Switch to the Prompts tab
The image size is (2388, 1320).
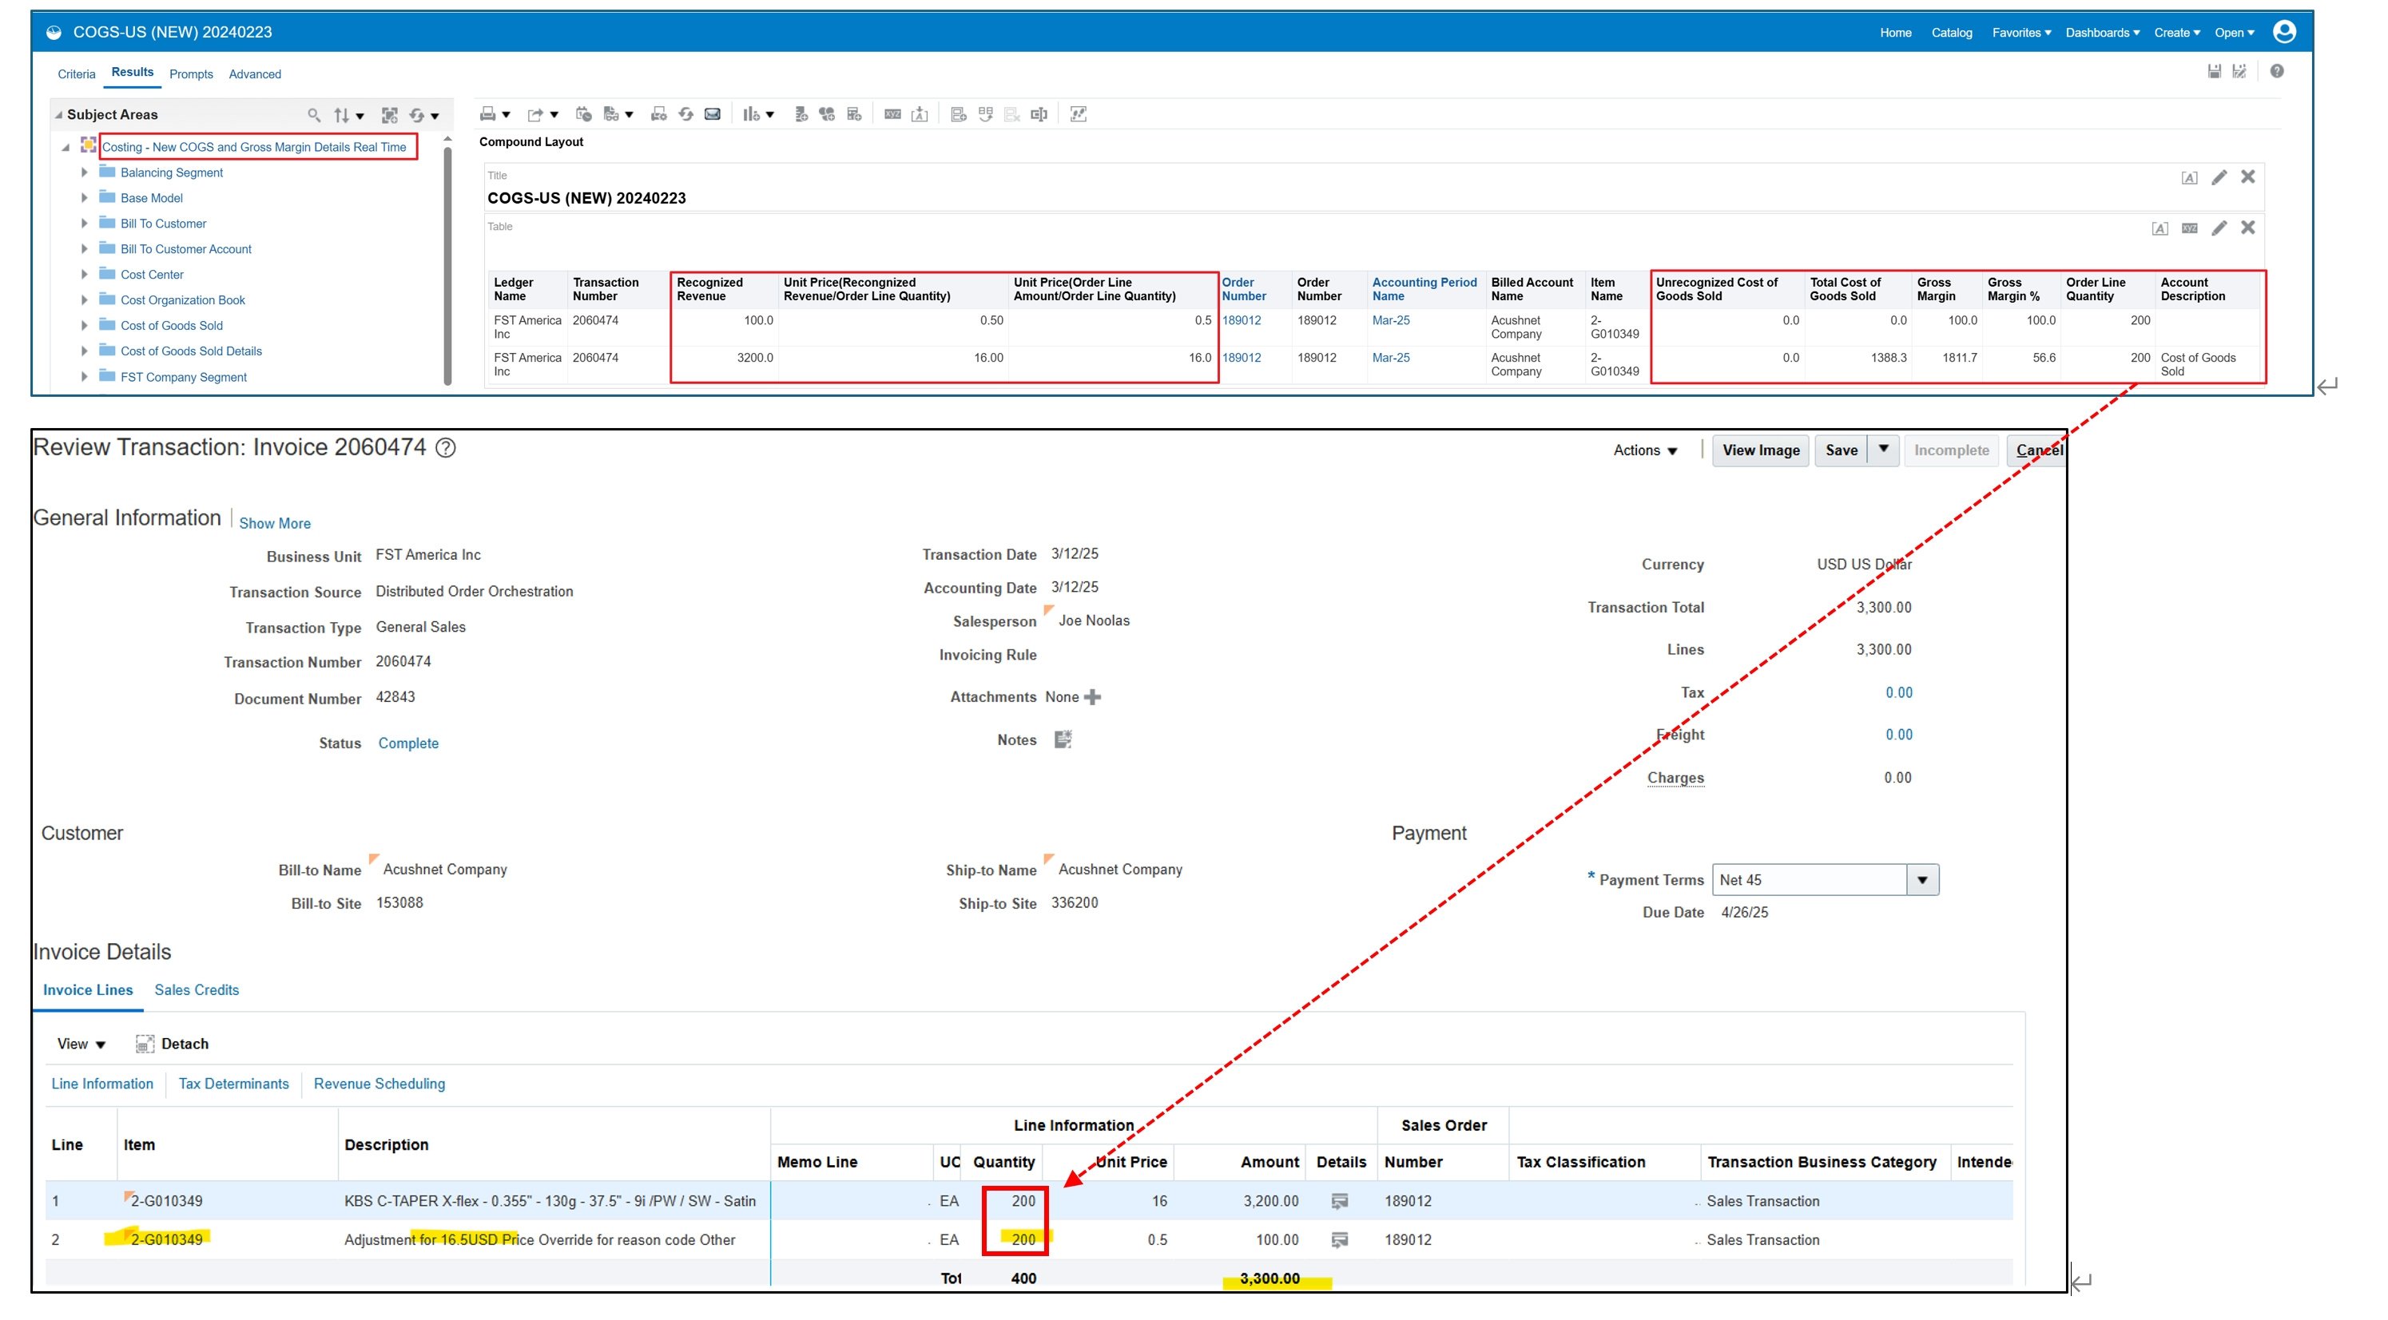pyautogui.click(x=191, y=74)
